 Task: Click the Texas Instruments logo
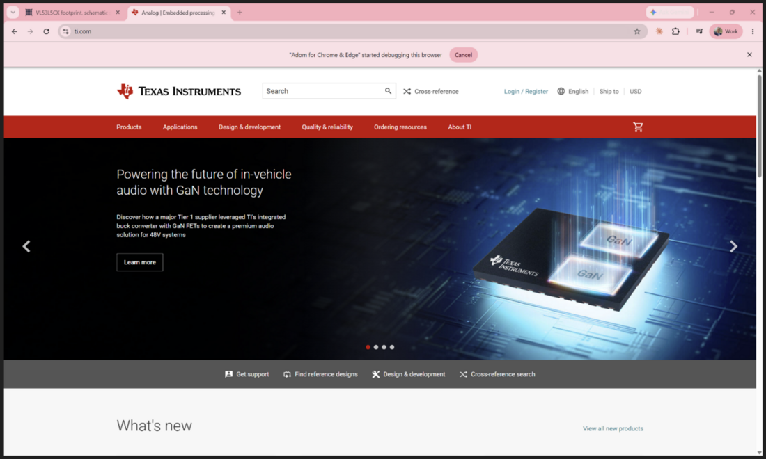[x=179, y=91]
